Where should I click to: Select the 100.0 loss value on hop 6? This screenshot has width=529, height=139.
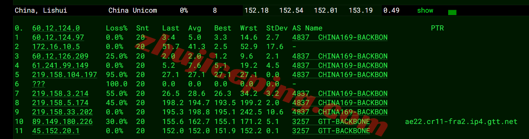coord(117,84)
